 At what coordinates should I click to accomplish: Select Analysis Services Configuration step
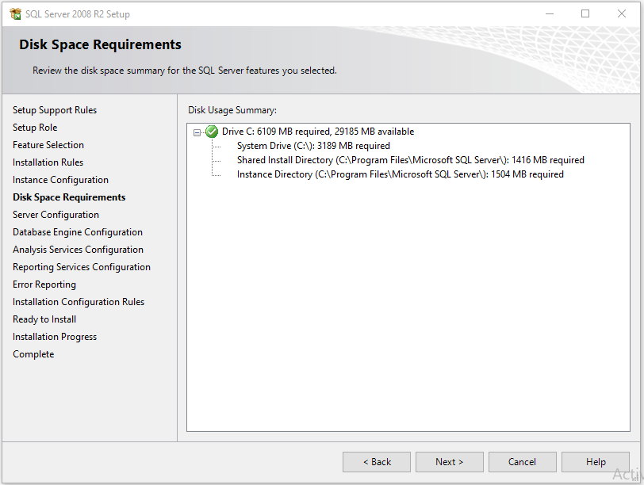78,250
